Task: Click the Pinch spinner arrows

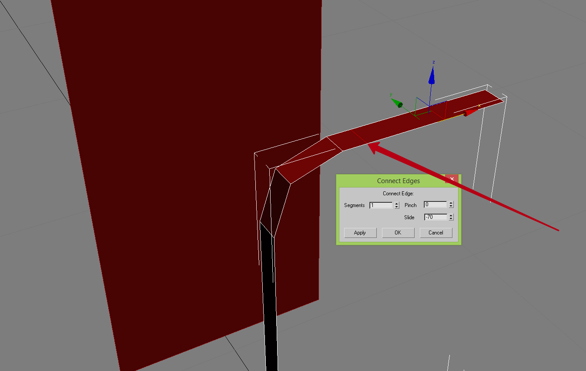Action: [451, 204]
